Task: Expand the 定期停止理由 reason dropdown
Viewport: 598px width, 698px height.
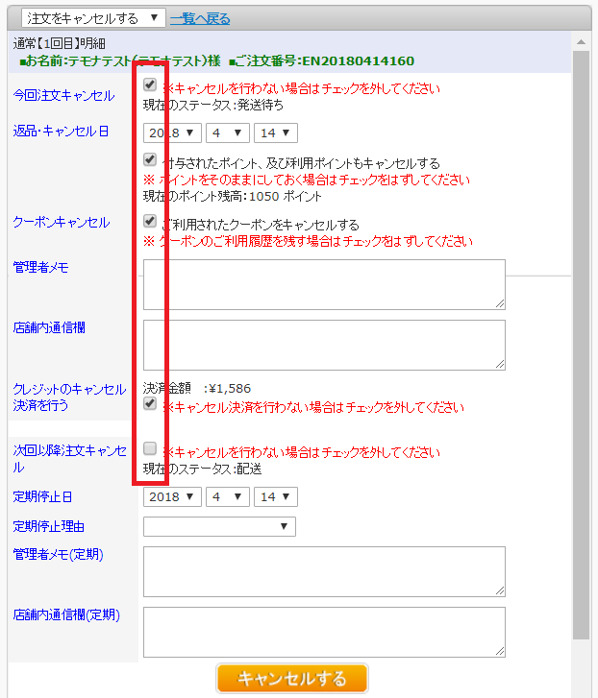Action: point(219,526)
